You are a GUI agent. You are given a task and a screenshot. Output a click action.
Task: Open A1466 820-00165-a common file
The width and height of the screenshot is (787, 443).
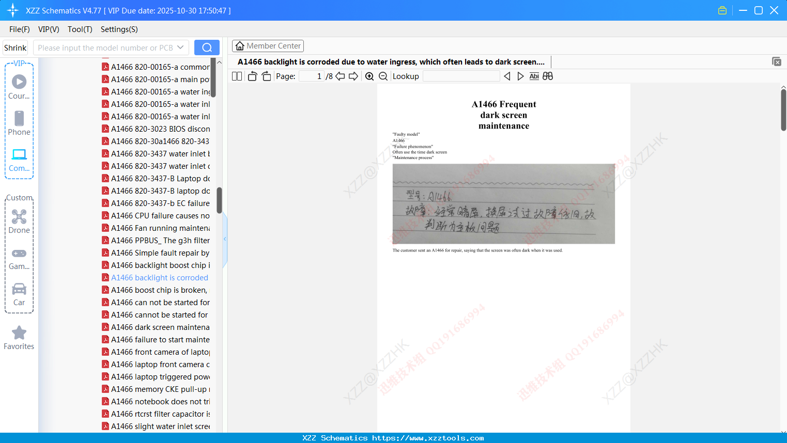click(x=156, y=67)
